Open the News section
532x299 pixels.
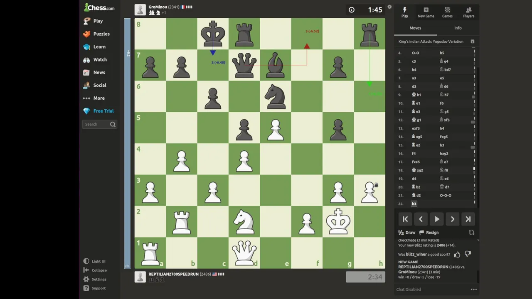click(x=94, y=72)
